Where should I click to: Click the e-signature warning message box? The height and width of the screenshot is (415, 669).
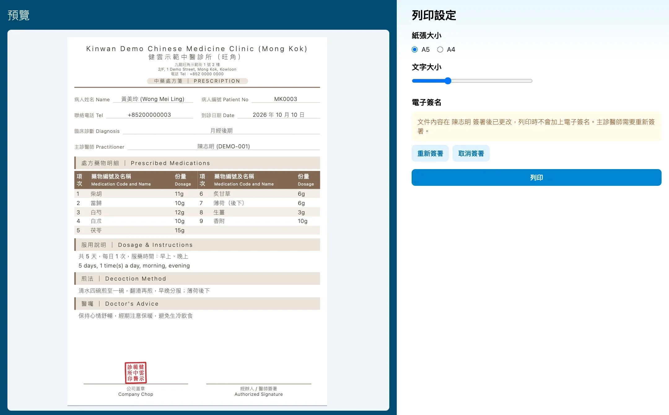(536, 126)
